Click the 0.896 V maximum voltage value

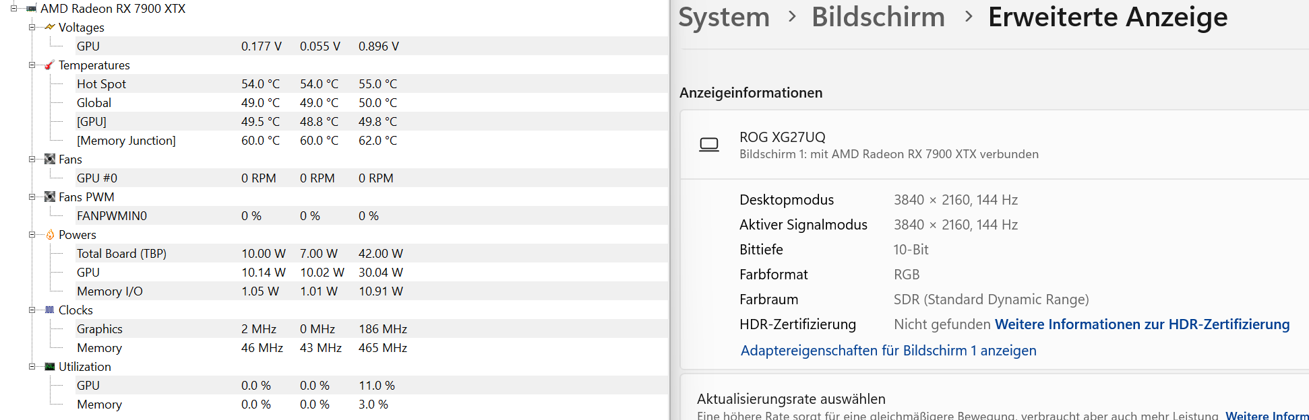pos(379,46)
